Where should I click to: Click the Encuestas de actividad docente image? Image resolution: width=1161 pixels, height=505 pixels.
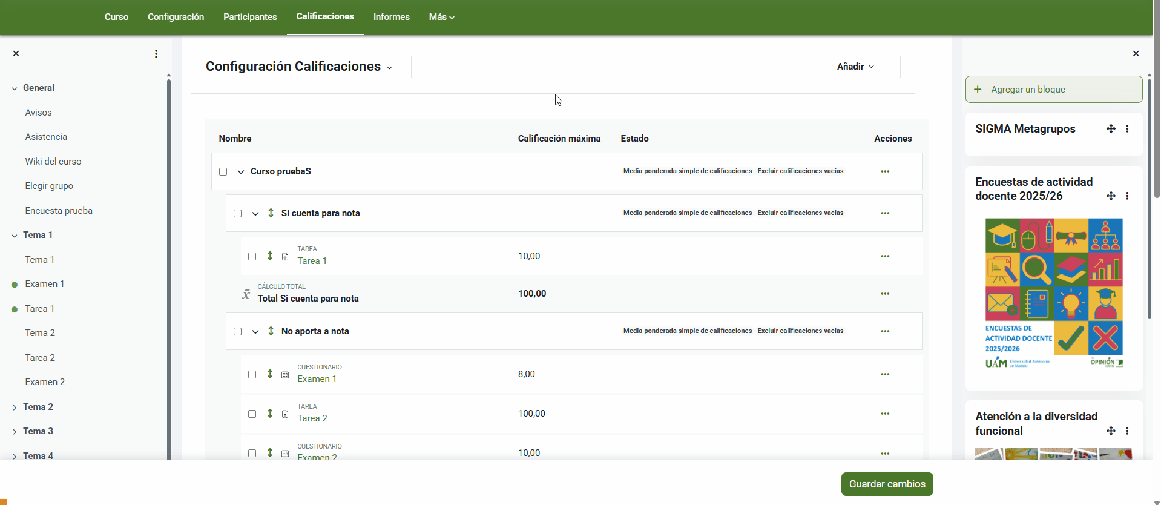1054,294
